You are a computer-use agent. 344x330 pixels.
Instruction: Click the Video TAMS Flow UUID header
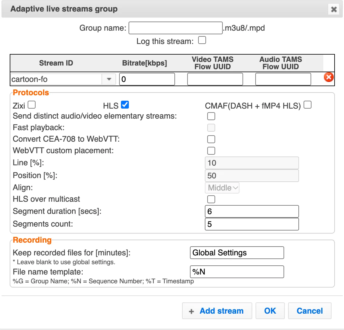point(213,63)
